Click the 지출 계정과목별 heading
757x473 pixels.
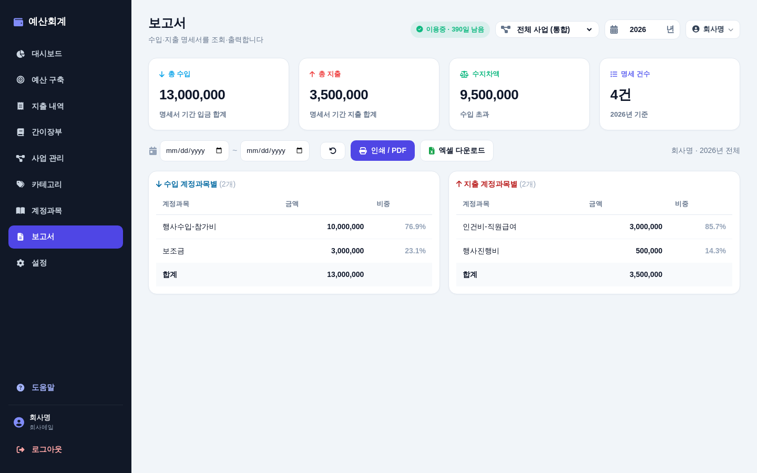[490, 184]
